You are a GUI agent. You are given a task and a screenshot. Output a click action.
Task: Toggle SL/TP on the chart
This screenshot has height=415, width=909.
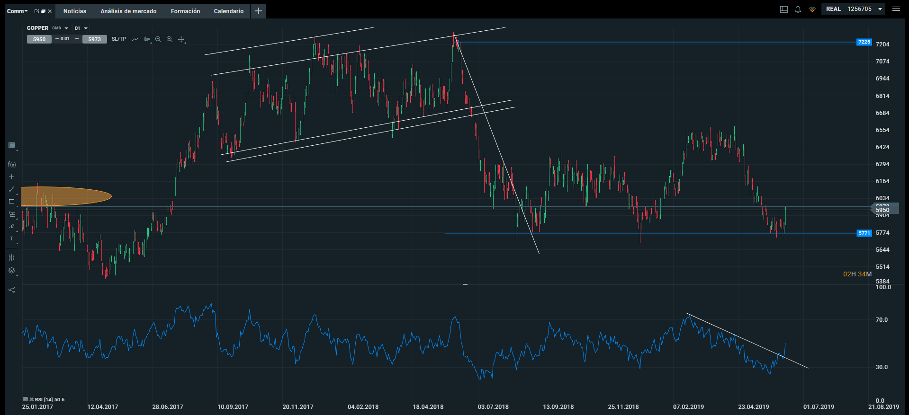[x=119, y=39]
